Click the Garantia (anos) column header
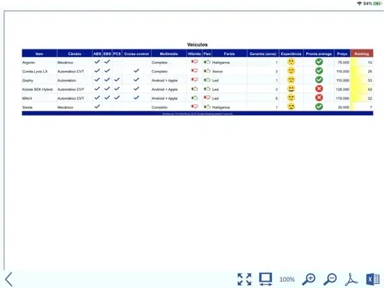The image size is (384, 288). point(263,54)
